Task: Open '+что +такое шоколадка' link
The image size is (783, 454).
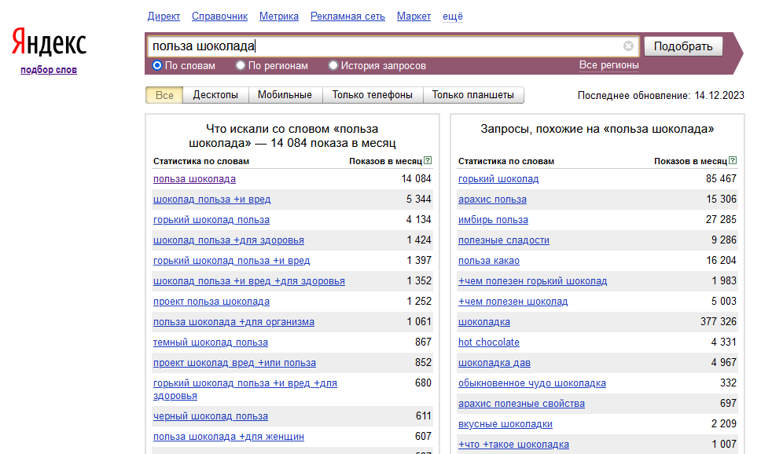Action: (x=514, y=445)
